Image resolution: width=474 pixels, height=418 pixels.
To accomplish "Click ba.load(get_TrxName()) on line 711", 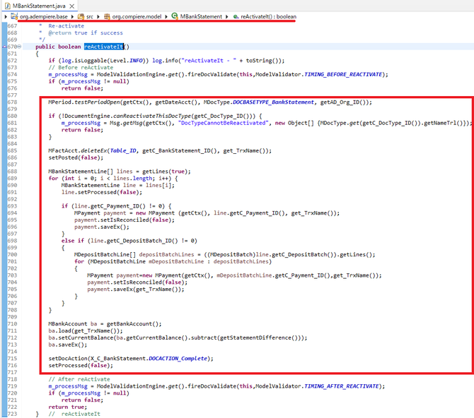I will coord(86,330).
